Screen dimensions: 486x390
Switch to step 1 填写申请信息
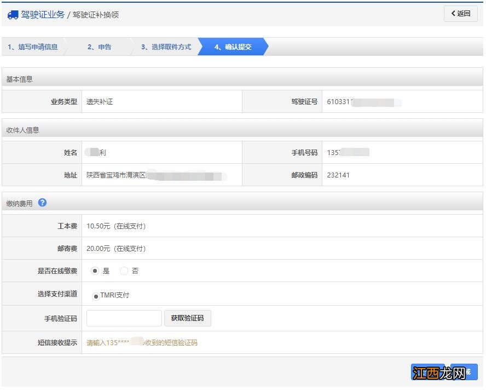point(33,47)
